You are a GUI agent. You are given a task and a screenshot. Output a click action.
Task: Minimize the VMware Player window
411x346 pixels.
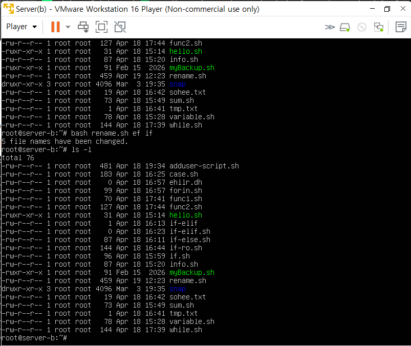(x=372, y=9)
